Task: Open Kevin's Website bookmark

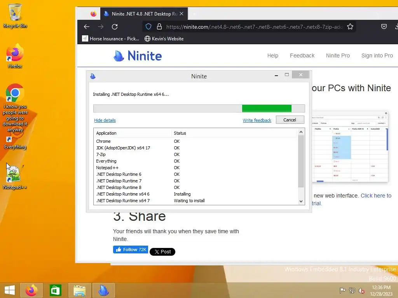Action: click(164, 38)
